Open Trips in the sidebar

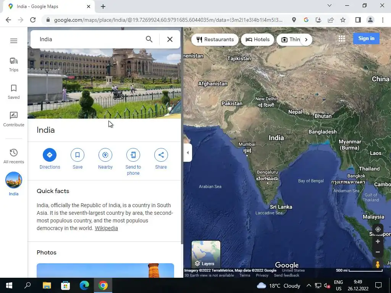(14, 64)
